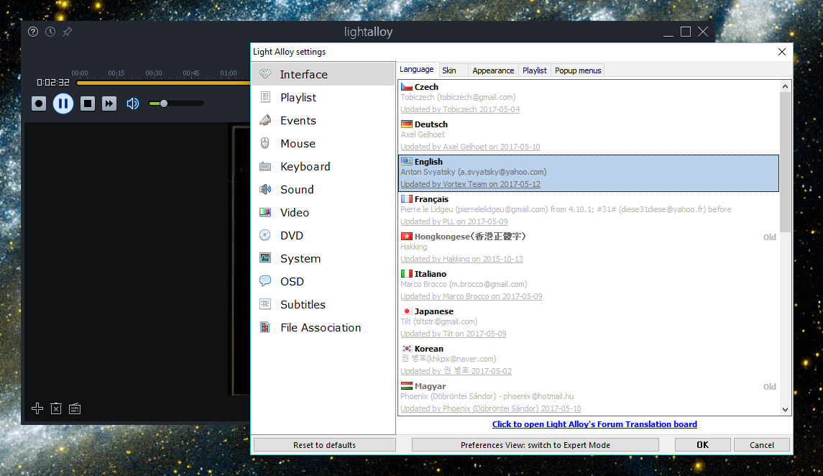This screenshot has height=476, width=823.
Task: Select the Magyar language entry
Action: (x=589, y=398)
